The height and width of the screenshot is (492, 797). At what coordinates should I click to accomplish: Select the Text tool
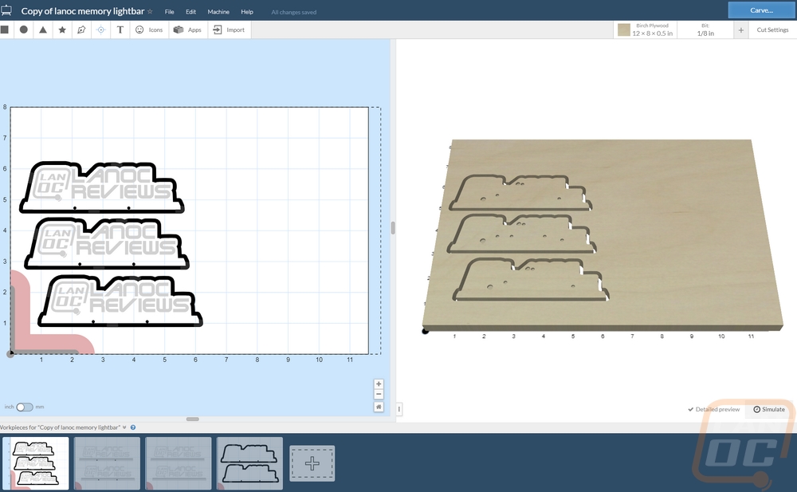[120, 30]
